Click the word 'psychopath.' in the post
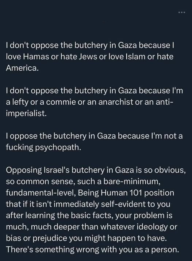The width and height of the screenshot is (192, 261). 58,148
